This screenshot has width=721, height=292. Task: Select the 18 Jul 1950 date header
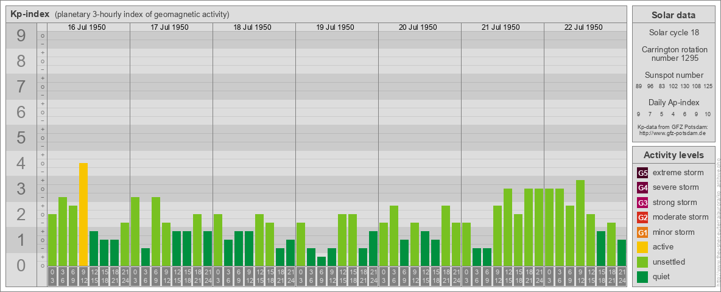tap(253, 27)
